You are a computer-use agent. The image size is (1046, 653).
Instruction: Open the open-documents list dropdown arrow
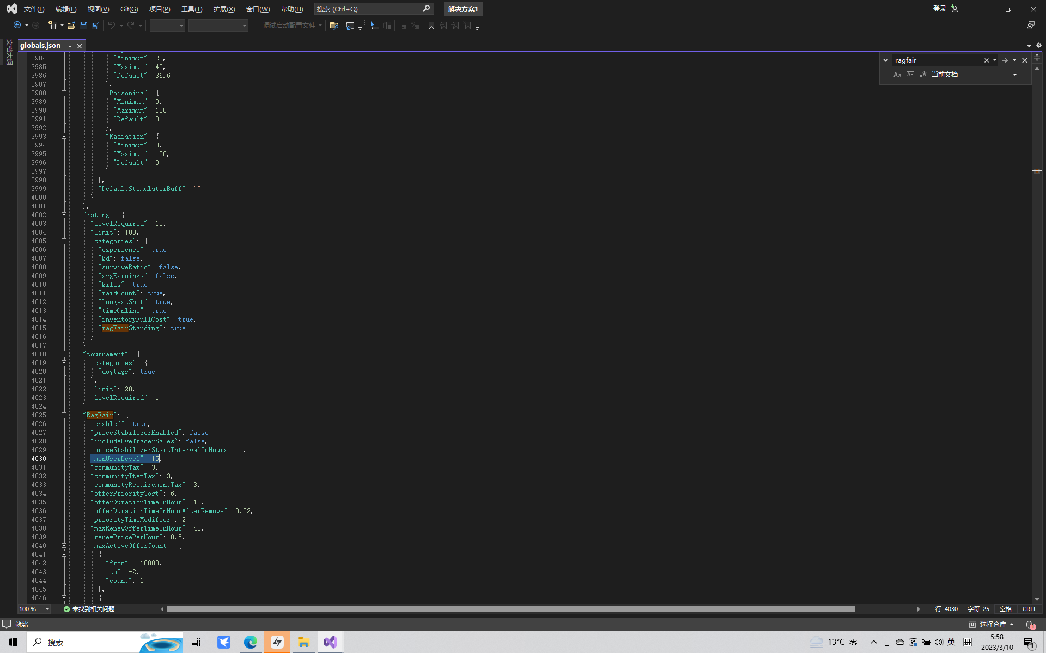[1029, 46]
